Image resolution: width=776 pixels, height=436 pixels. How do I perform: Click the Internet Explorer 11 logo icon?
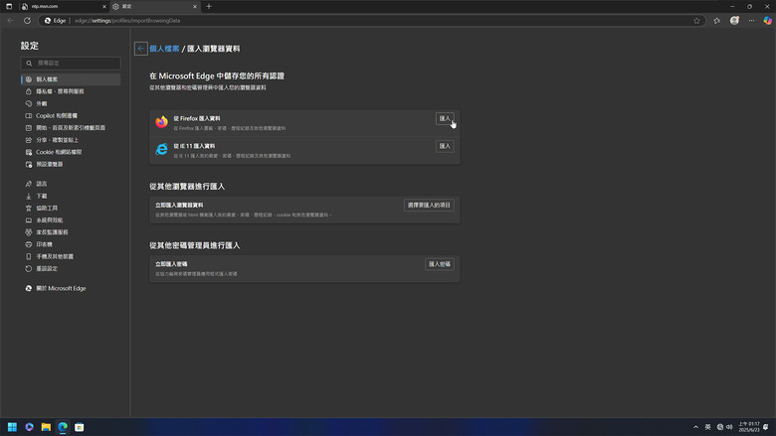162,149
